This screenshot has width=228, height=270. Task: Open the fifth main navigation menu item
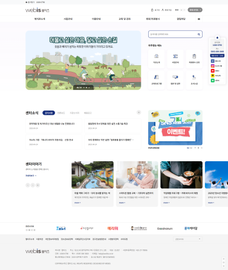point(153,19)
